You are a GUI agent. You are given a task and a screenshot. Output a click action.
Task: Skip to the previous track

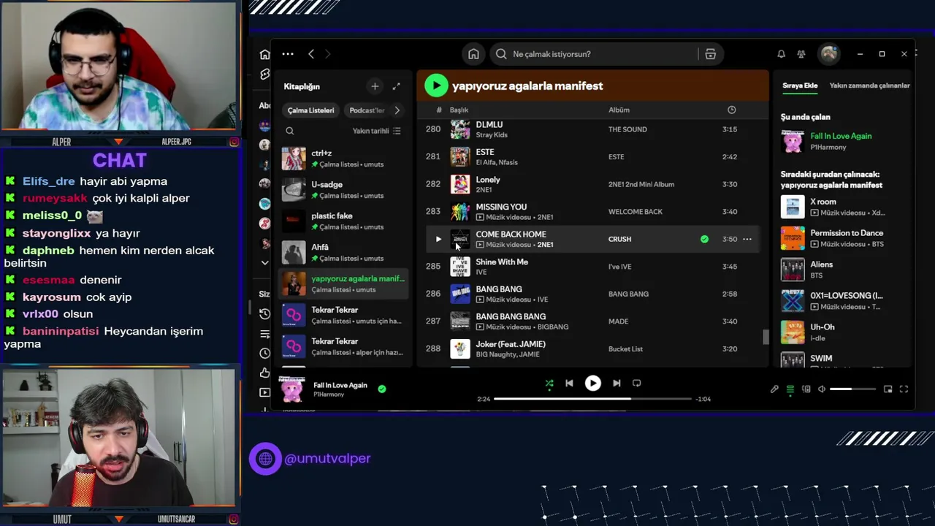(569, 383)
